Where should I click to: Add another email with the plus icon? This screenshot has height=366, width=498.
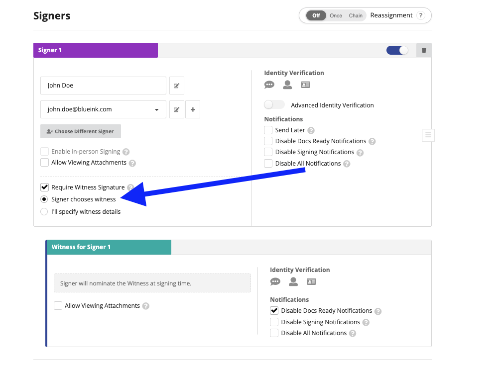(193, 109)
